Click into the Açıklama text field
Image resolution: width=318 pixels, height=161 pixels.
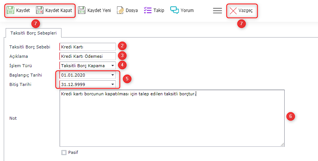[87, 56]
